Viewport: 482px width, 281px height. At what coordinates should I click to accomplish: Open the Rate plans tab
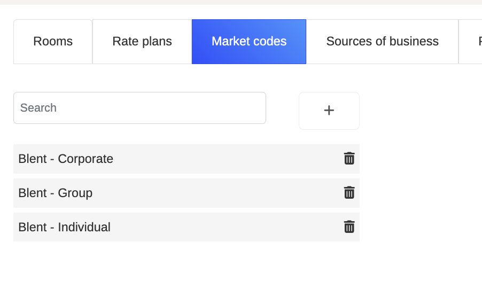pyautogui.click(x=142, y=42)
